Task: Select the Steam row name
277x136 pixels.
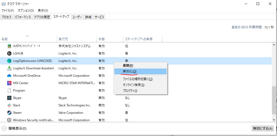Action: pos(17,113)
